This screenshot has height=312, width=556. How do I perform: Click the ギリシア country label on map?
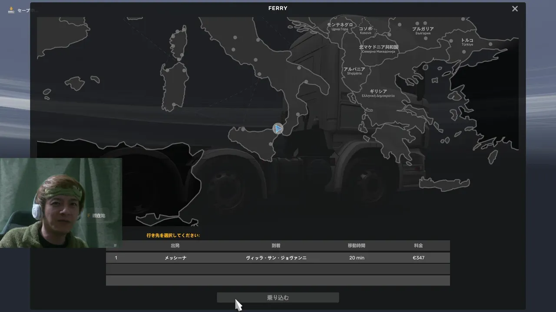pyautogui.click(x=378, y=93)
